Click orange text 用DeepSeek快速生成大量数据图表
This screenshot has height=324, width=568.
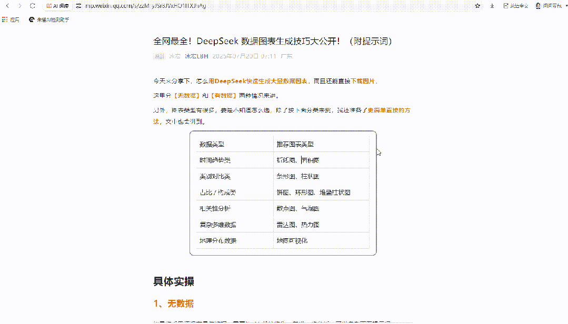(258, 81)
